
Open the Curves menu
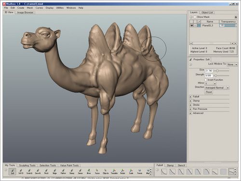(39, 8)
